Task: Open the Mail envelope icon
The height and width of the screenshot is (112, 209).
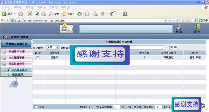Action: click(87, 14)
